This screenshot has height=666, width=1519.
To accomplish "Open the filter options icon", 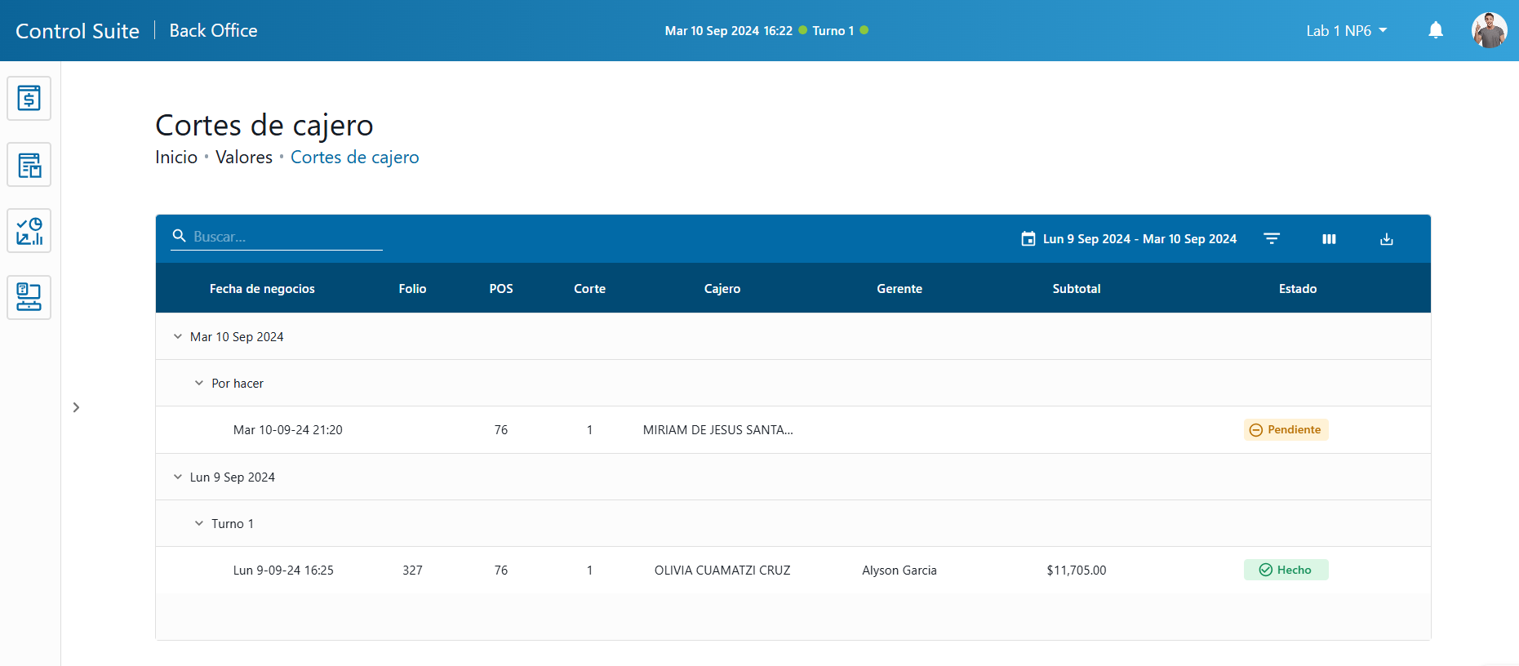I will point(1271,239).
